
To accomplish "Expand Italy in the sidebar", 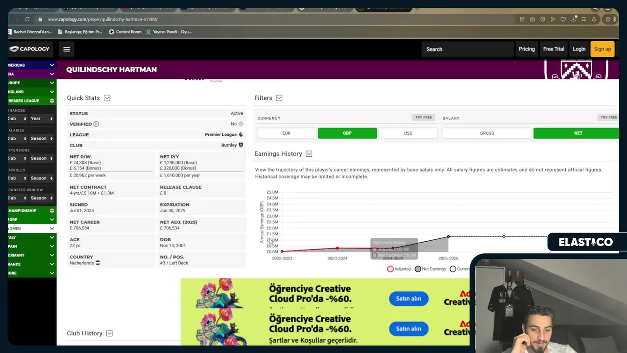I will point(32,237).
